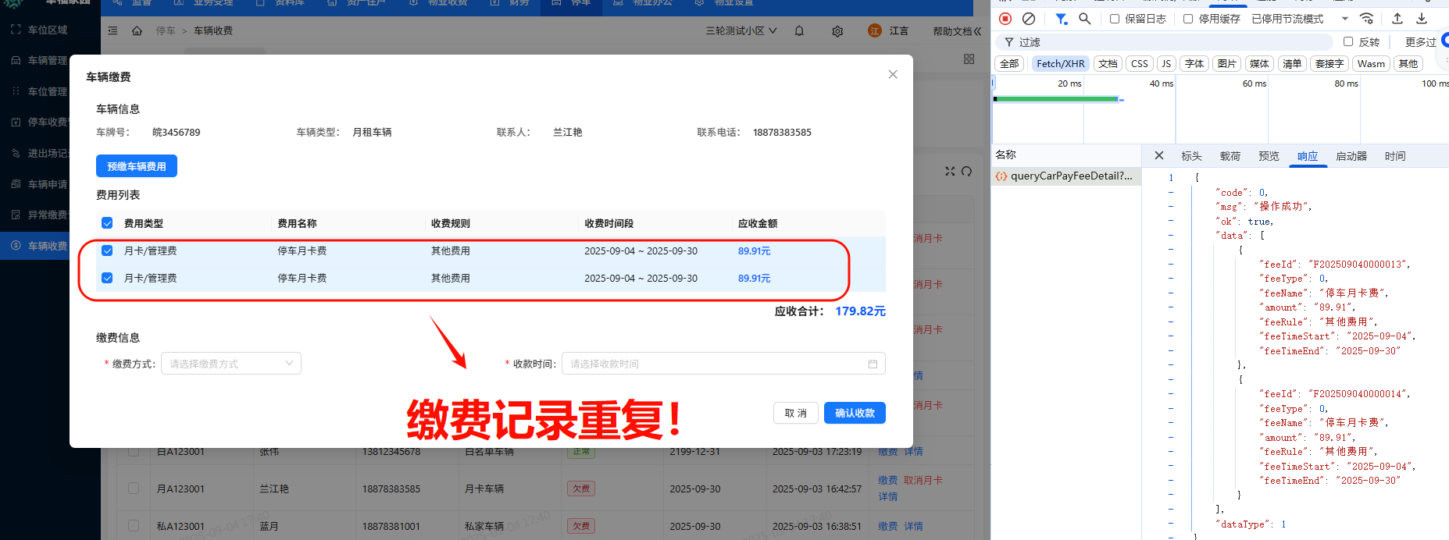
Task: Switch to the 标头 tab
Action: click(x=1191, y=156)
